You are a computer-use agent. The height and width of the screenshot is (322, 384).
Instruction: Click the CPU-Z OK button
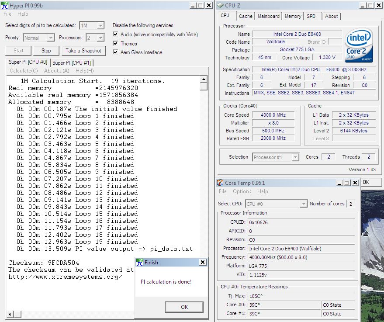tap(371, 182)
